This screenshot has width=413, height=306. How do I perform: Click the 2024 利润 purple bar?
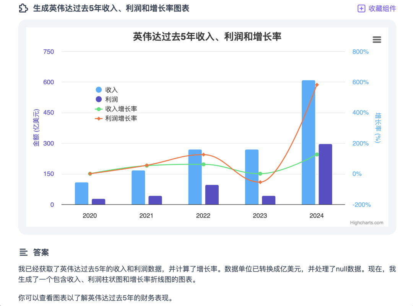click(x=325, y=174)
